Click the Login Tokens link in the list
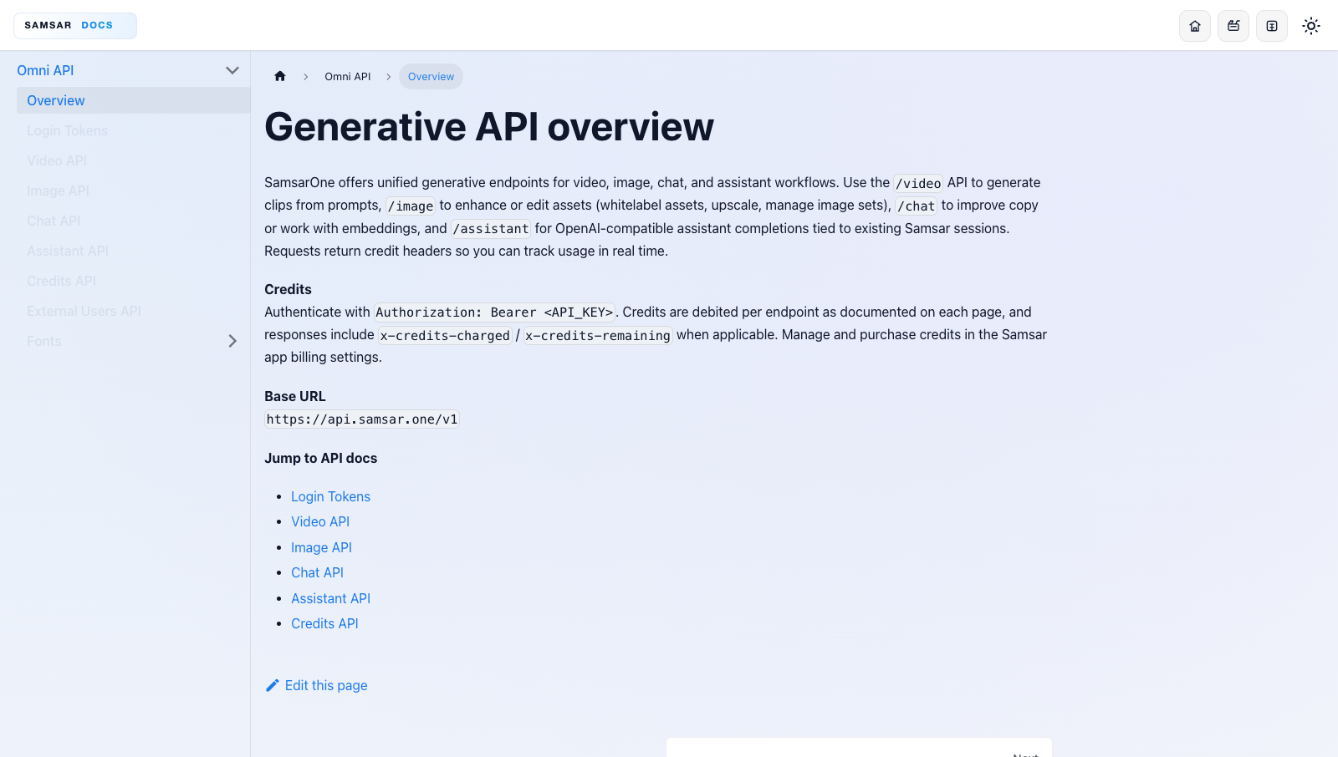Viewport: 1338px width, 757px height. point(330,496)
